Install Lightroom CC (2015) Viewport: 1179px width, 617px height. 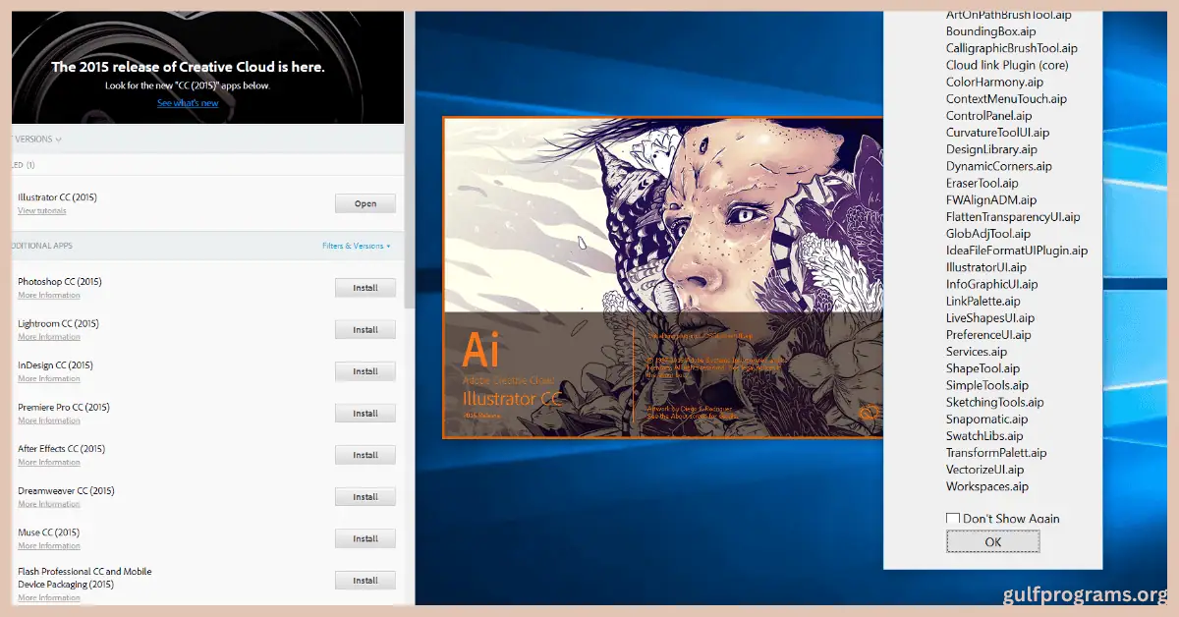[365, 329]
